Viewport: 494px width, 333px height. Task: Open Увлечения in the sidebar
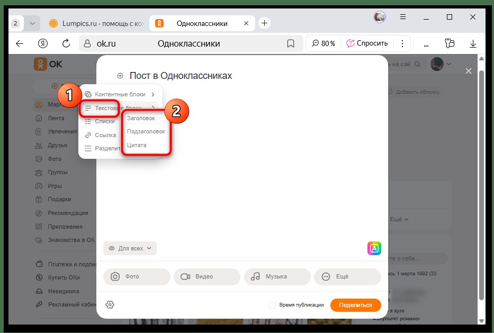[62, 131]
